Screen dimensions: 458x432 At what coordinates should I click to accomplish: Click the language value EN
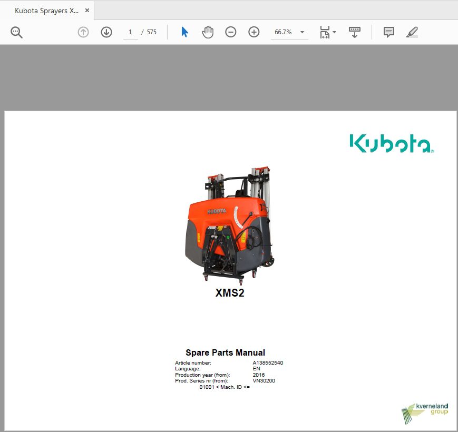point(256,369)
